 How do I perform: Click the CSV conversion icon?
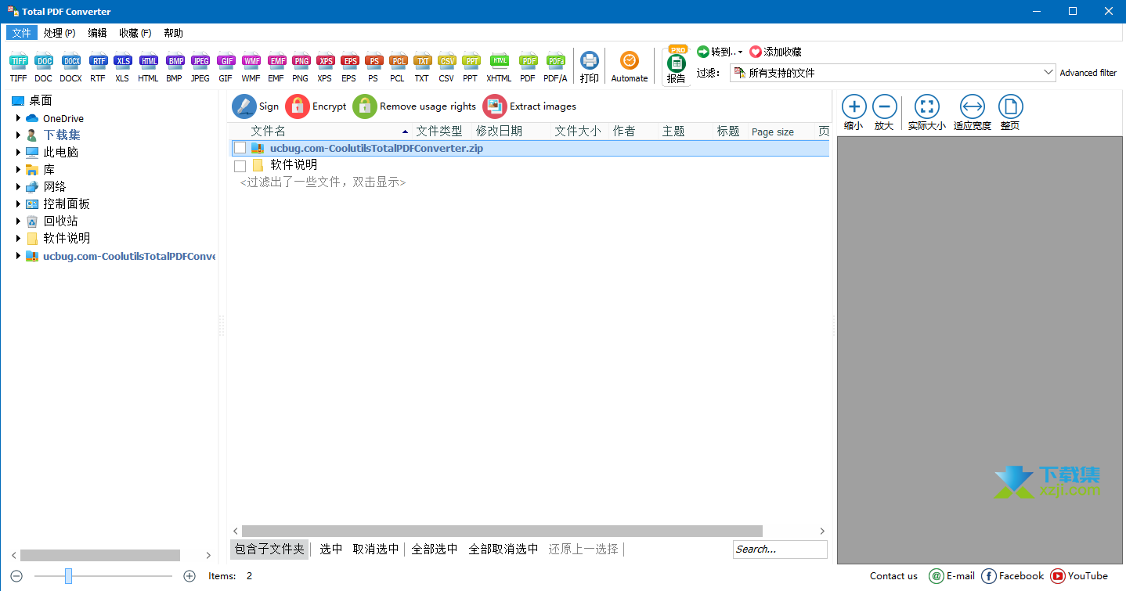[446, 61]
